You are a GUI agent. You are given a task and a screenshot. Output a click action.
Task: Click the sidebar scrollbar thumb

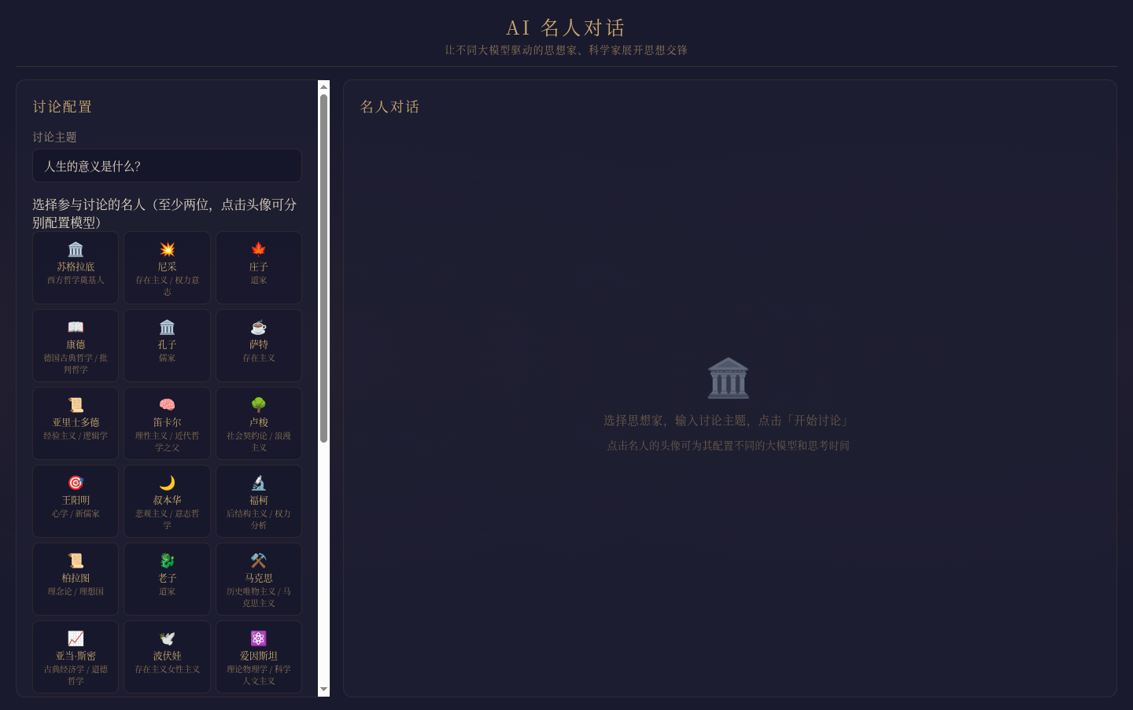pos(323,268)
